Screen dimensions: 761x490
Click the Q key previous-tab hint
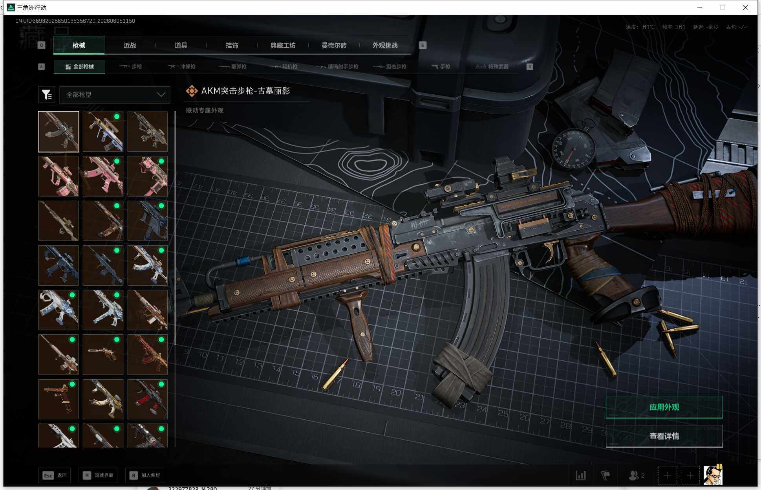tap(41, 45)
